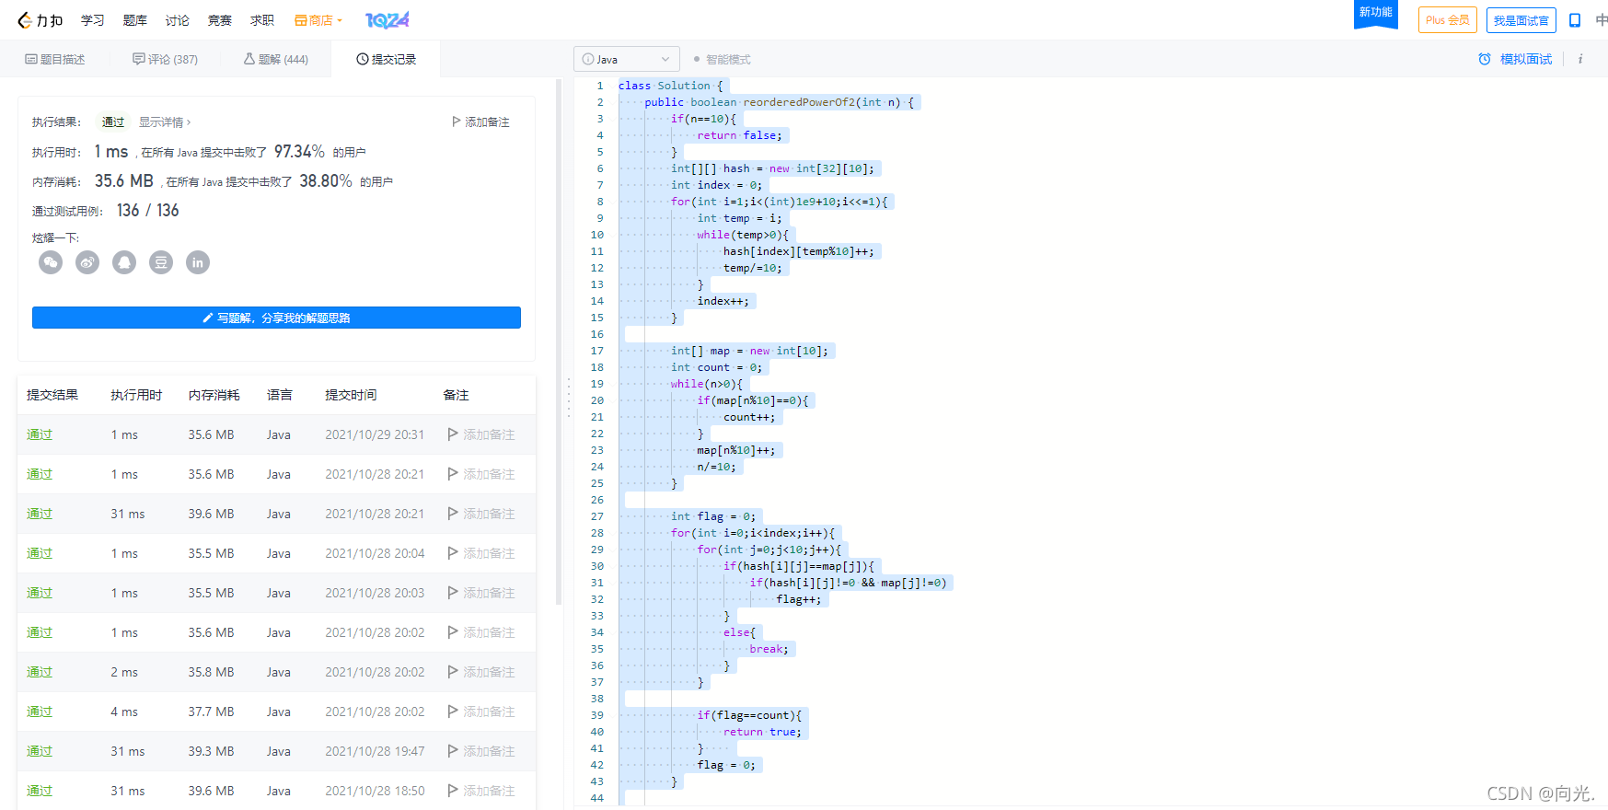Open 讨论 in top navigation
The image size is (1608, 810).
pyautogui.click(x=178, y=20)
